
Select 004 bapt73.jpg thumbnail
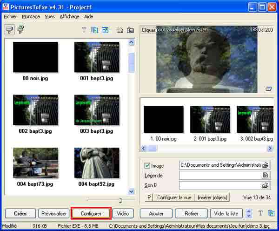click(x=35, y=163)
